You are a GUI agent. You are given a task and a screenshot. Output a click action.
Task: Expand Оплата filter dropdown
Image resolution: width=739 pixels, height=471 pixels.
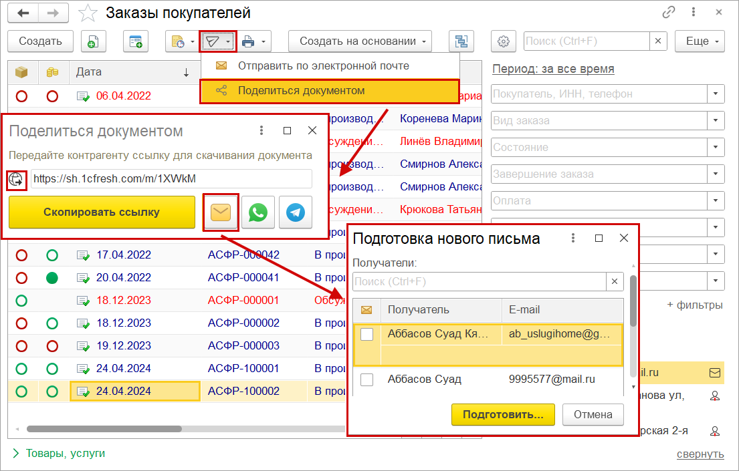click(x=716, y=200)
